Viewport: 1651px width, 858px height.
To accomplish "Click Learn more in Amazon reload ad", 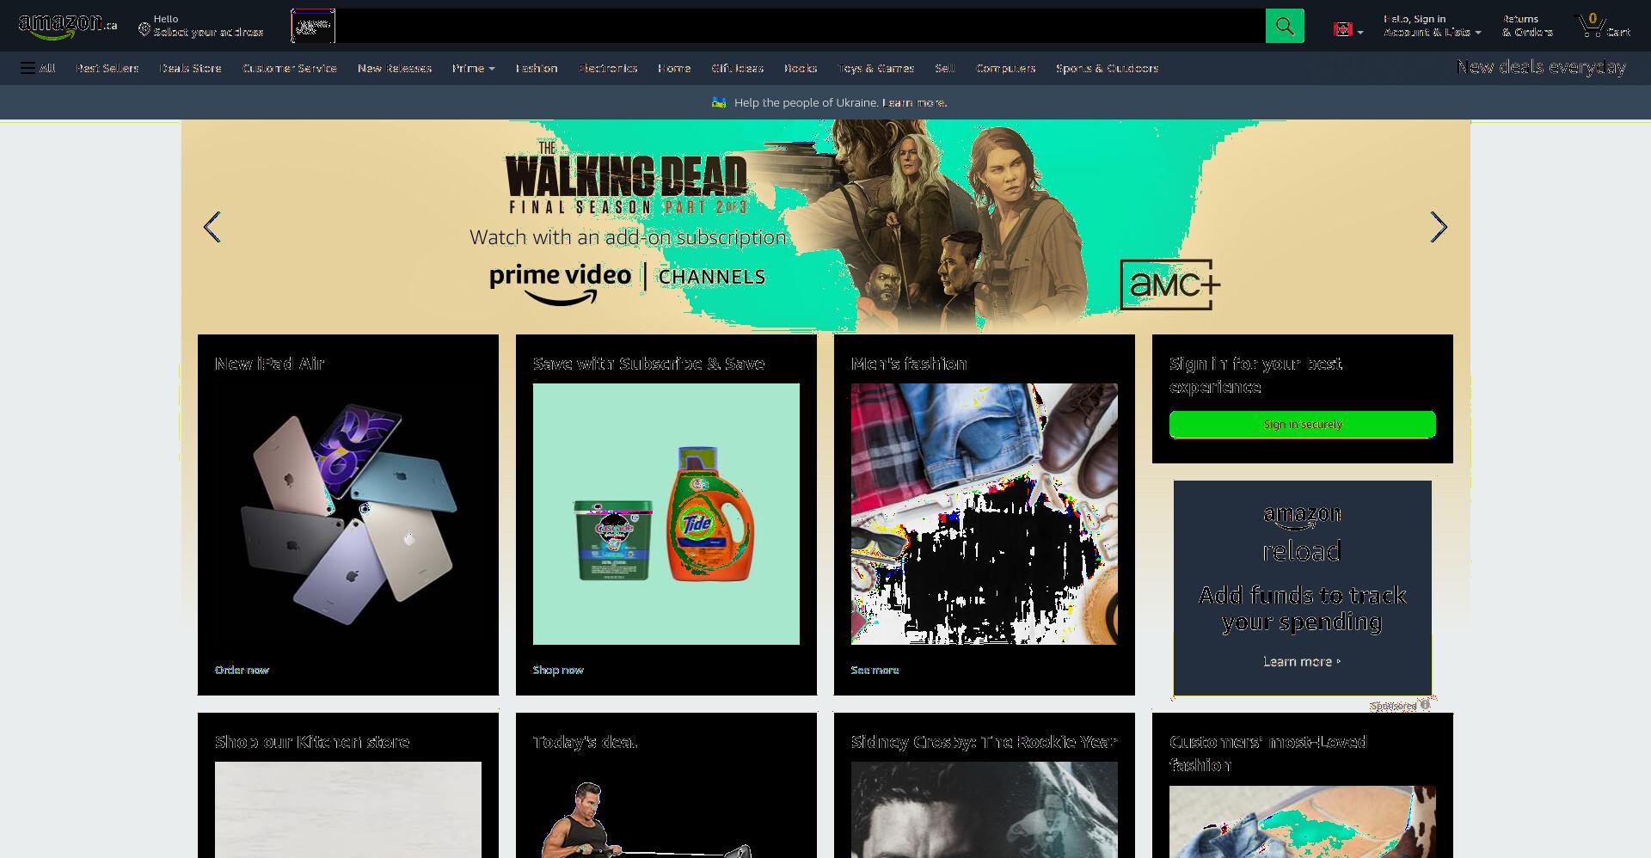I will click(1302, 661).
